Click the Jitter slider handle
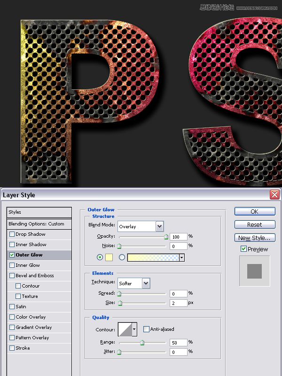Viewport: 282px width, 376px height. pyautogui.click(x=119, y=352)
